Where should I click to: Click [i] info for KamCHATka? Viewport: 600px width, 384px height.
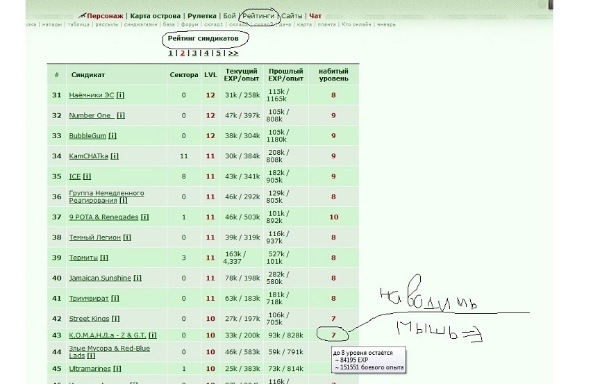[115, 156]
